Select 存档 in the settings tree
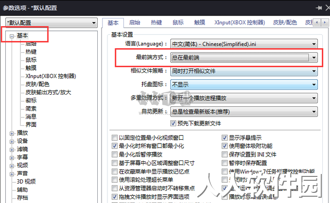This screenshot has width=330, height=203. [x=22, y=198]
